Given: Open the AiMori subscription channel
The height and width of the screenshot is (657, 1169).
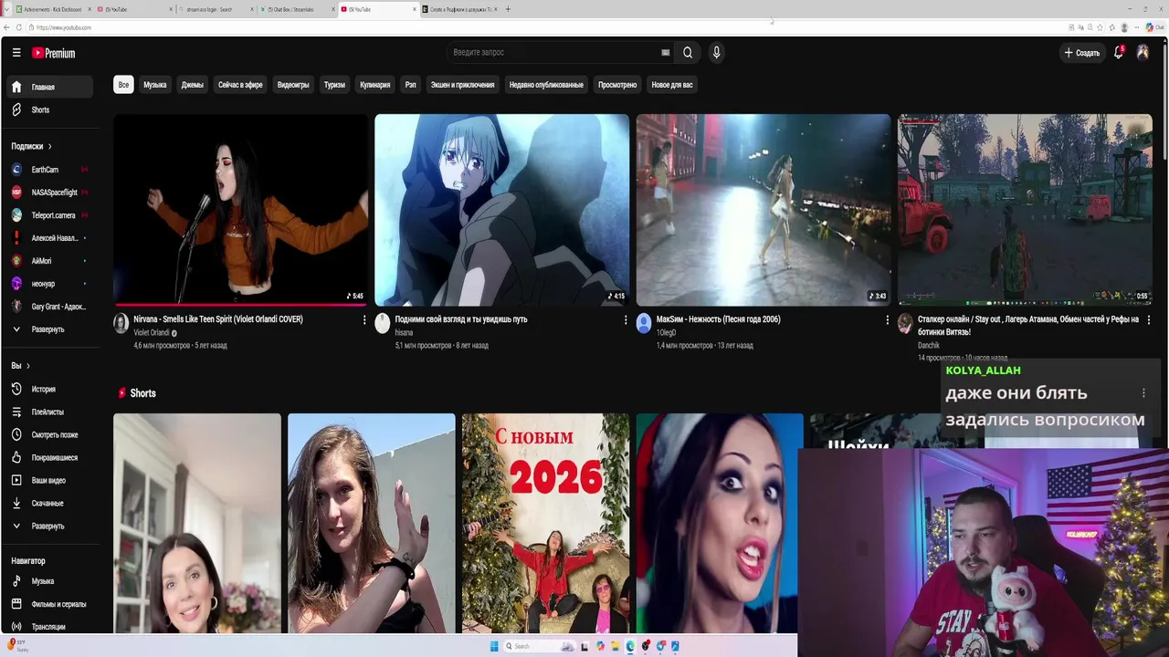Looking at the screenshot, I should click(49, 261).
